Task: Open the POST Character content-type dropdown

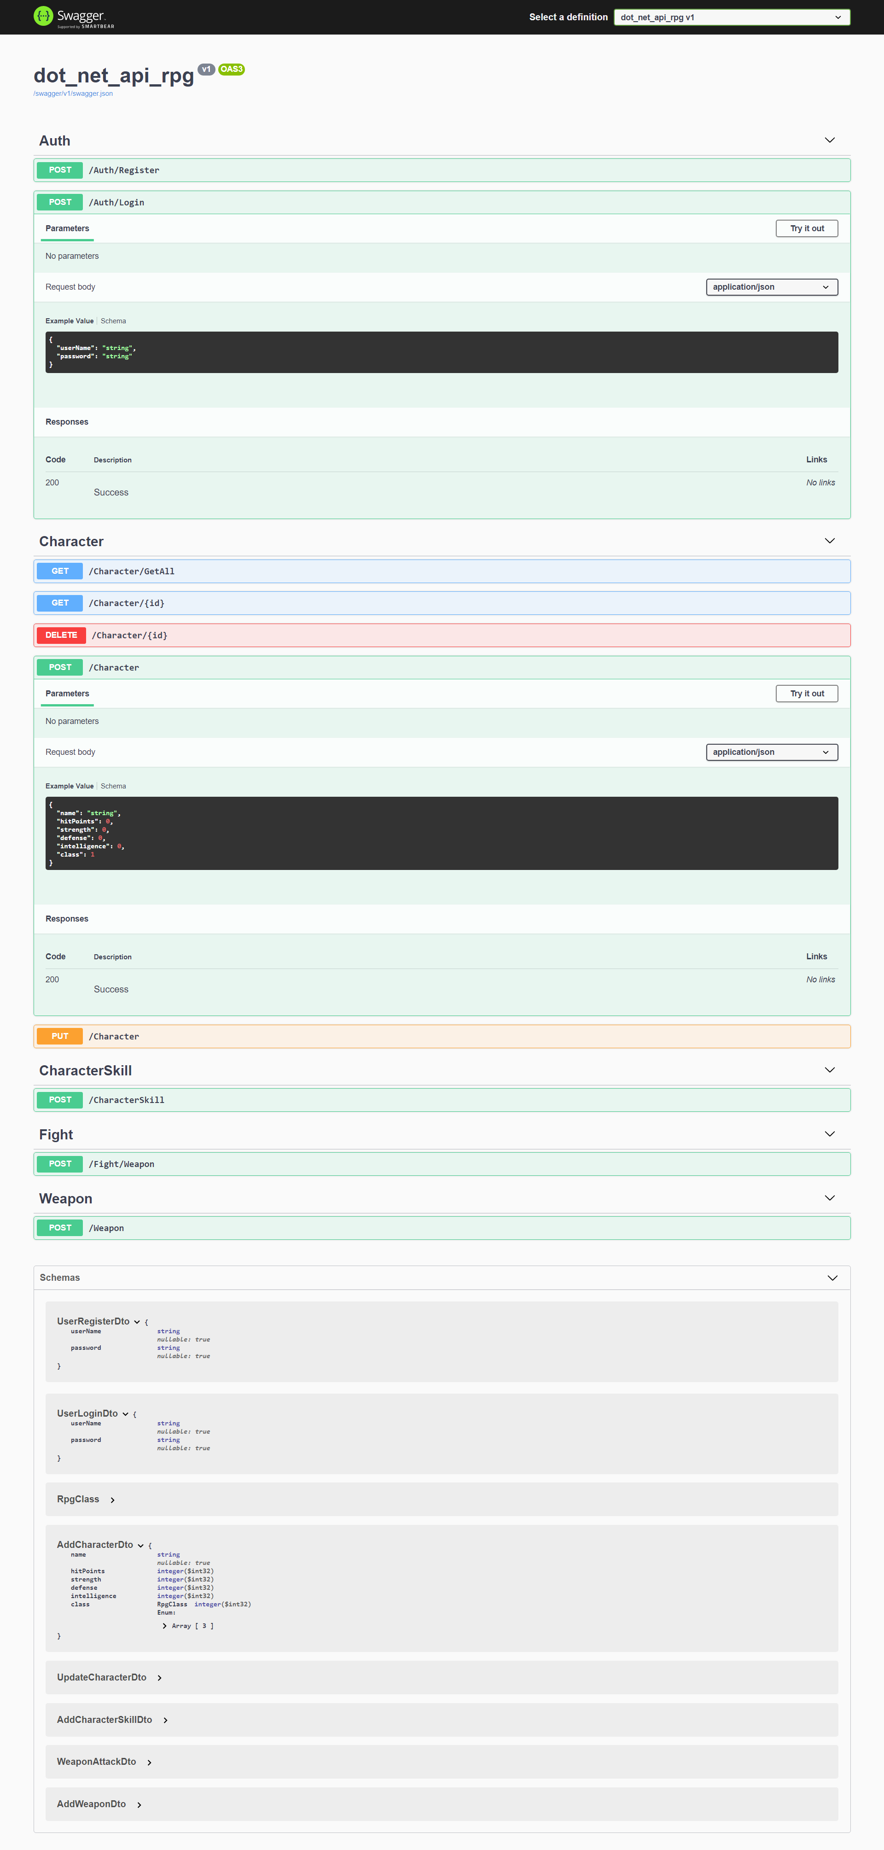Action: pyautogui.click(x=771, y=752)
